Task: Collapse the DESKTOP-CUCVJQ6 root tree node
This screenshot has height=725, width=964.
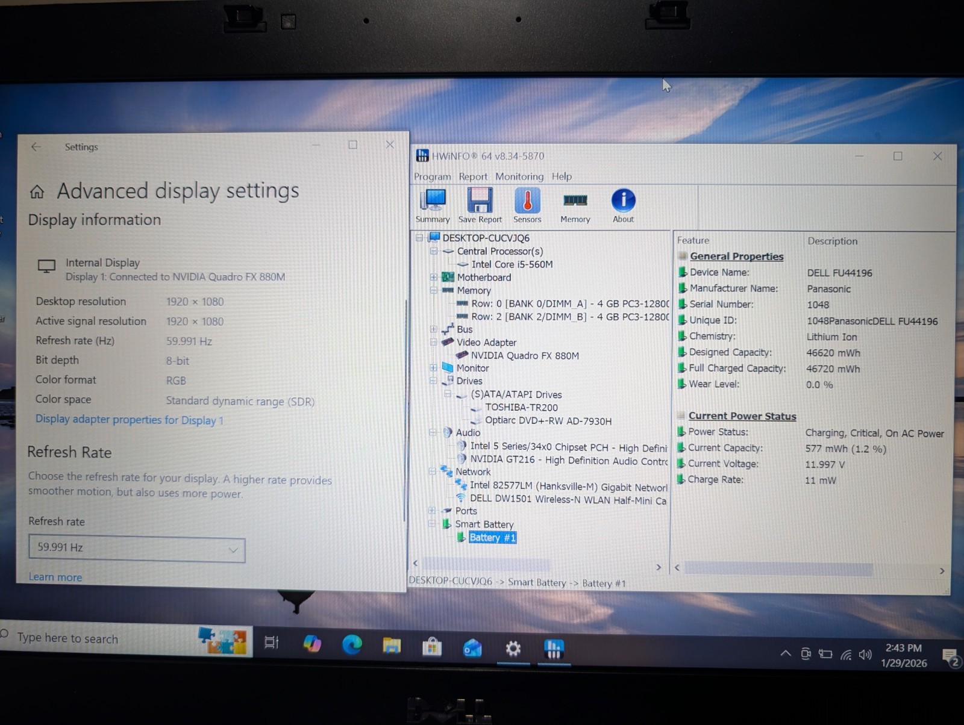Action: pos(419,238)
